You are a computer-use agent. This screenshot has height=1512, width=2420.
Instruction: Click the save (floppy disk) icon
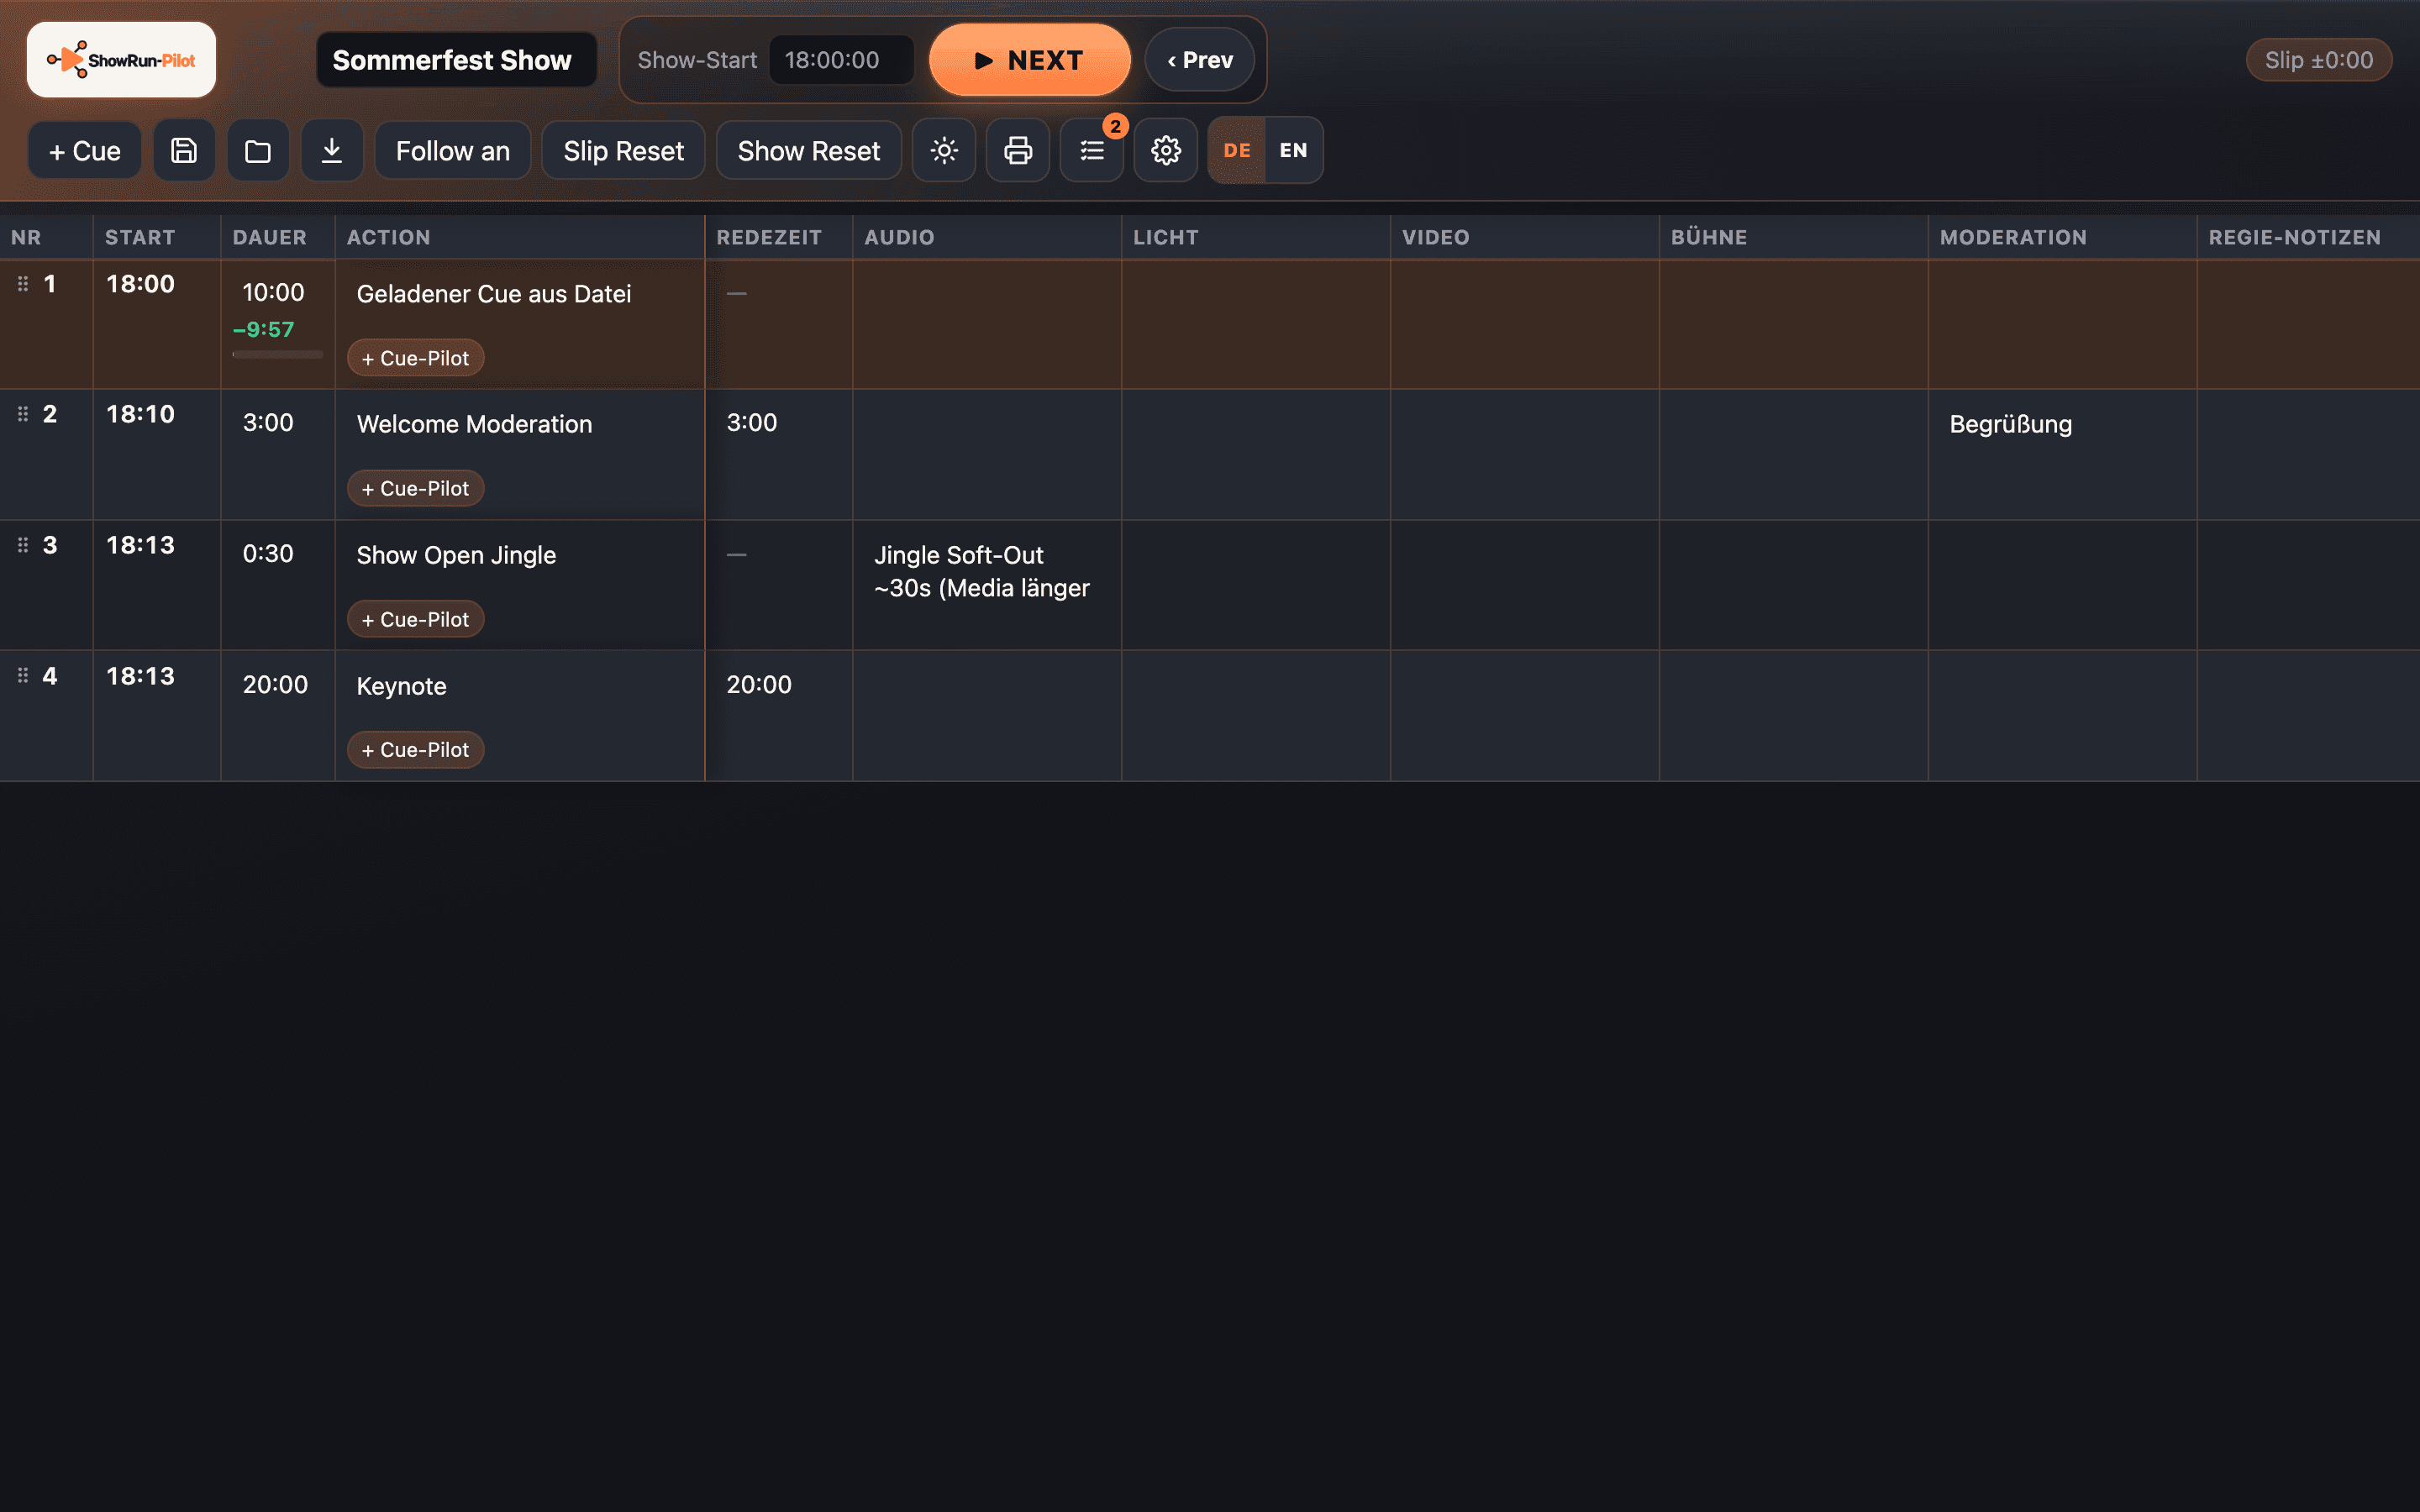click(x=184, y=151)
